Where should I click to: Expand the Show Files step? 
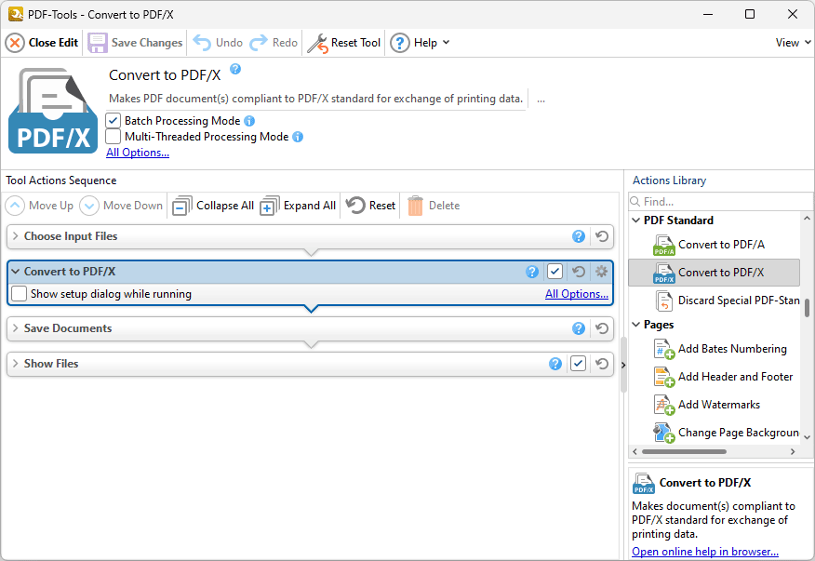coord(16,364)
